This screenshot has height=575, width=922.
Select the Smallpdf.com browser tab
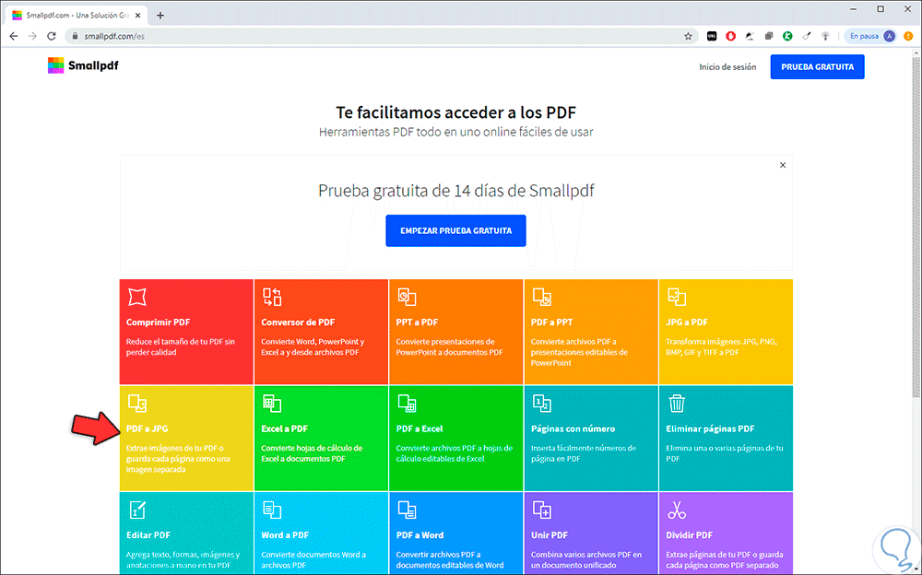point(77,16)
